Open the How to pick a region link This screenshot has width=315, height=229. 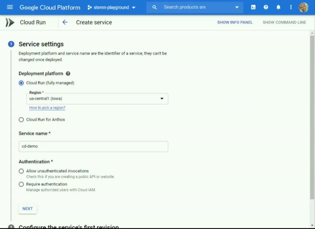point(47,108)
